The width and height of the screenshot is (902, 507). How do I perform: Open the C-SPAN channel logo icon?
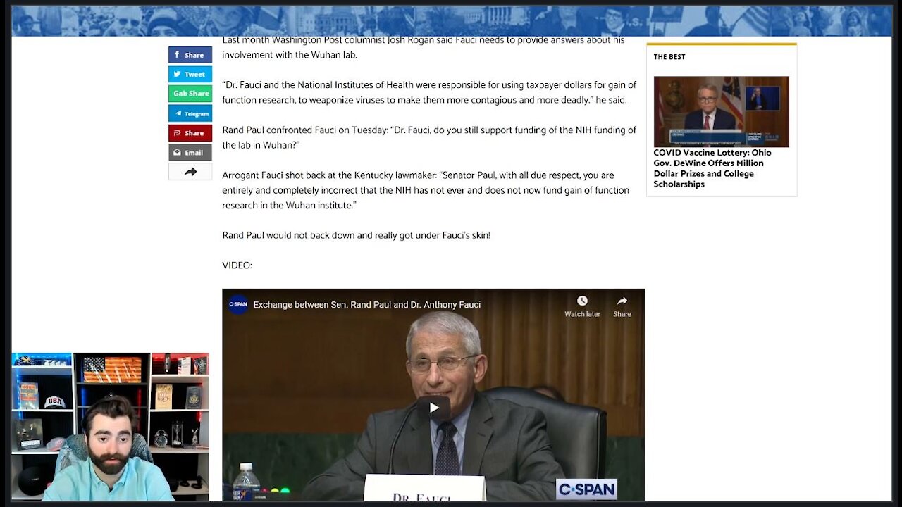(x=238, y=305)
